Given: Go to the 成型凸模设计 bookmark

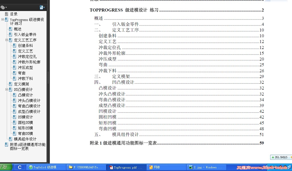Looking at the screenshot, I should coord(29,111).
